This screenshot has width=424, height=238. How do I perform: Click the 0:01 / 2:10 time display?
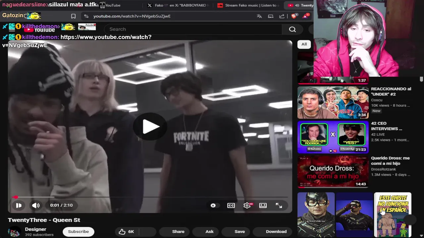(x=61, y=205)
